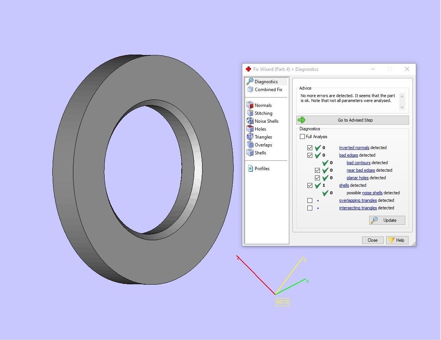This screenshot has width=441, height=340.
Task: Go to the Holes step
Action: click(260, 129)
